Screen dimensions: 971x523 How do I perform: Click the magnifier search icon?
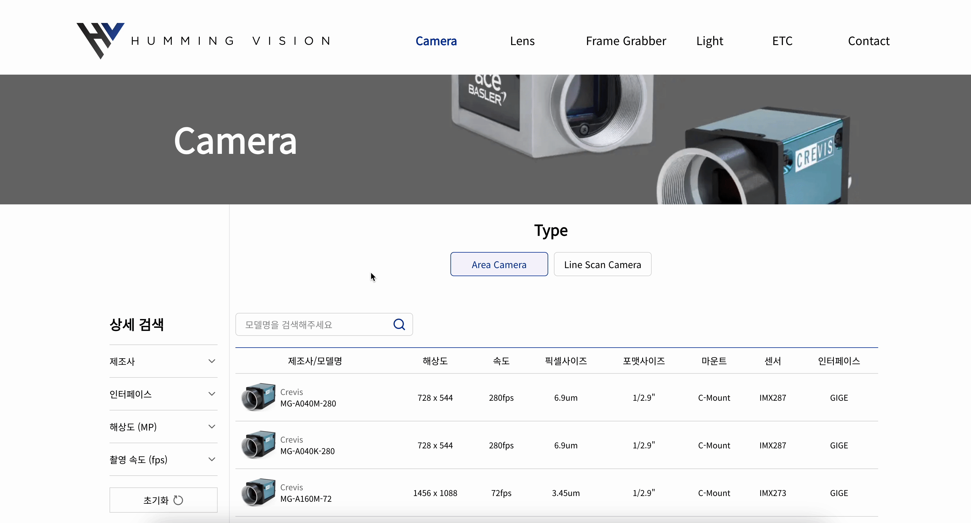[x=399, y=324]
